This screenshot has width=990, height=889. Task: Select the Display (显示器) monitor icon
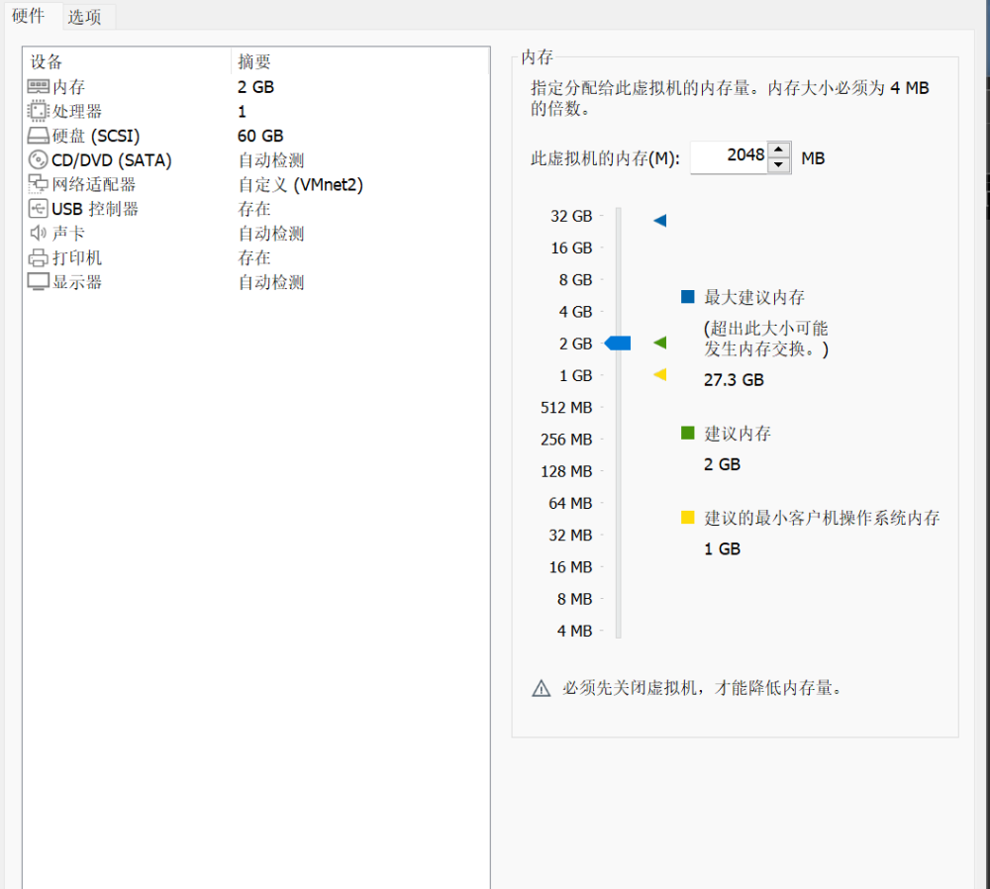(x=38, y=282)
